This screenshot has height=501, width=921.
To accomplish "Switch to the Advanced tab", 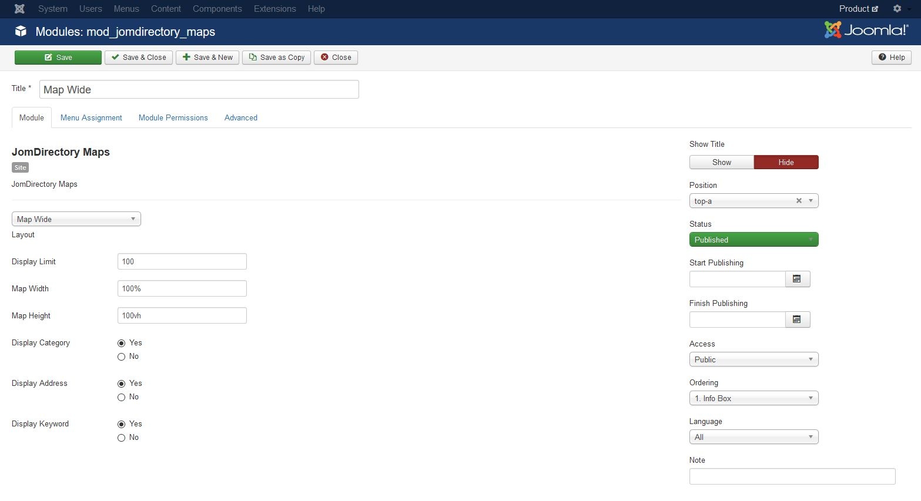I will click(241, 117).
